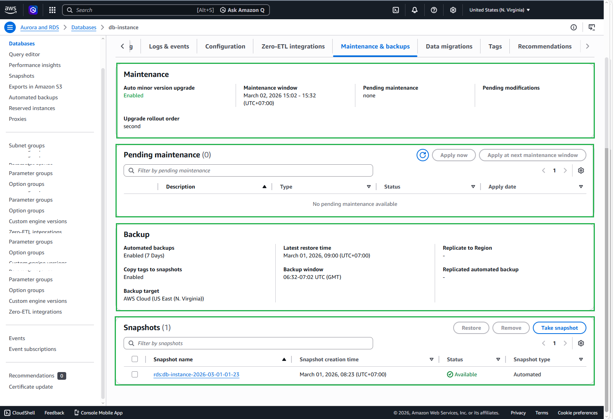616x419 pixels.
Task: Click the Remove snapshot button
Action: (x=511, y=328)
